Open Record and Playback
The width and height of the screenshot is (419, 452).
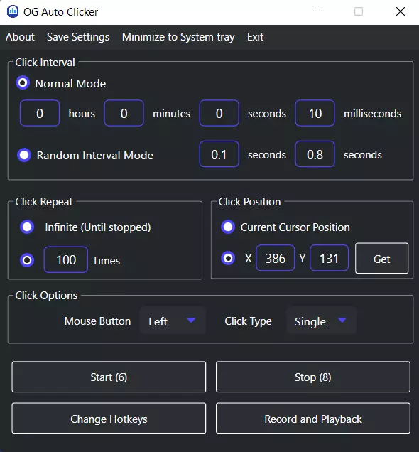[313, 419]
